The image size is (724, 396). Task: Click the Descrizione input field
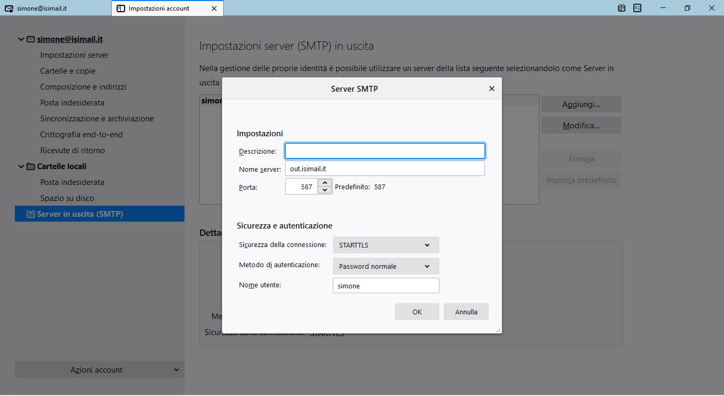point(385,151)
